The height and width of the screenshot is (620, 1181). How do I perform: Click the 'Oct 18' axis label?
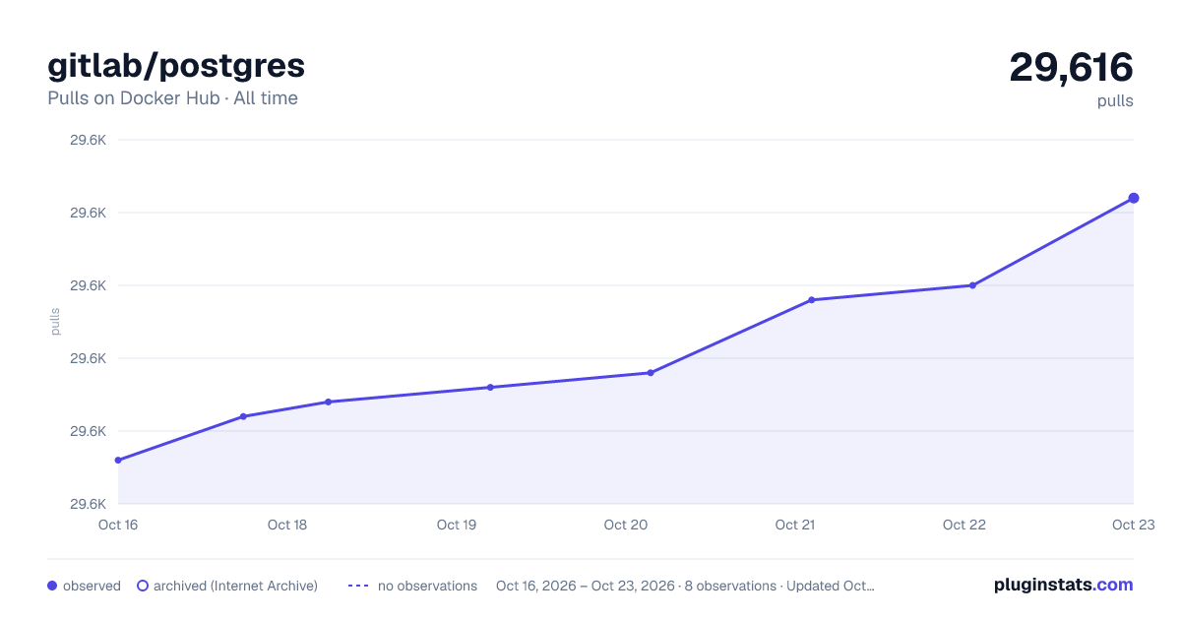287,525
